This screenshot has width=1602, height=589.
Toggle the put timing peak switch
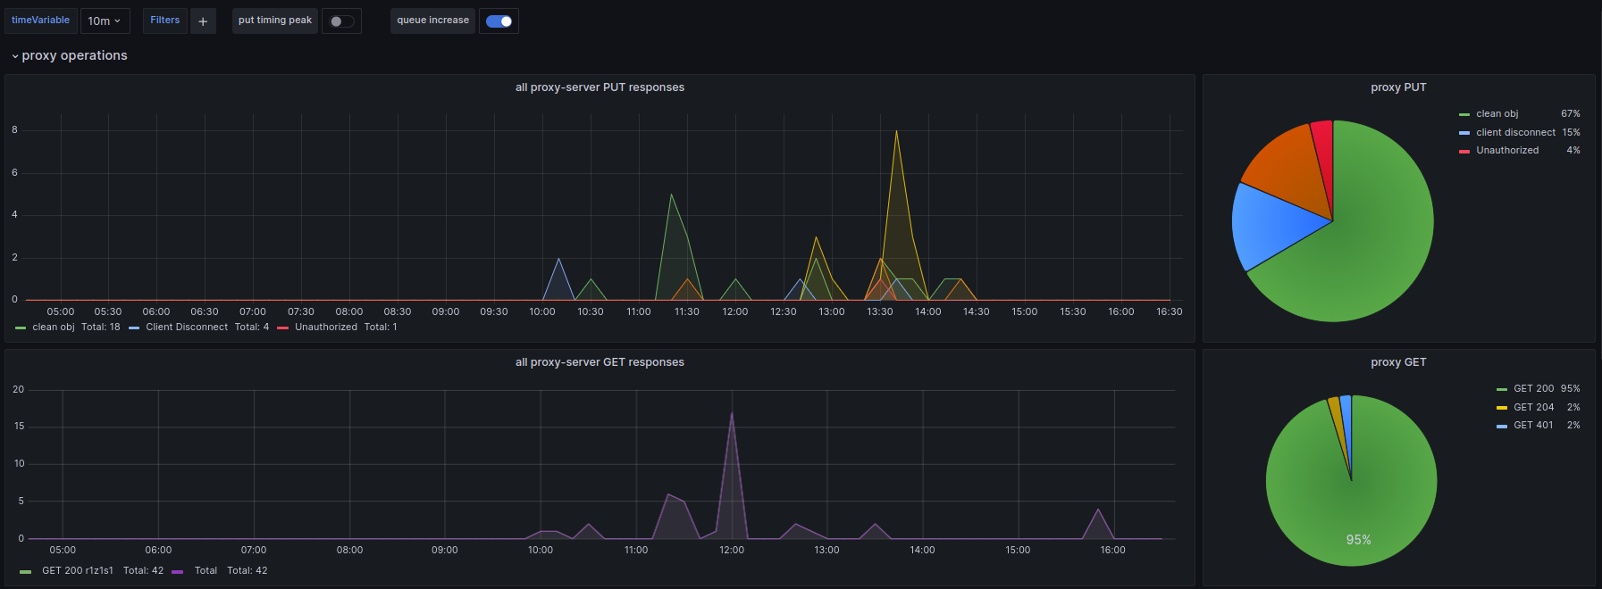click(341, 21)
